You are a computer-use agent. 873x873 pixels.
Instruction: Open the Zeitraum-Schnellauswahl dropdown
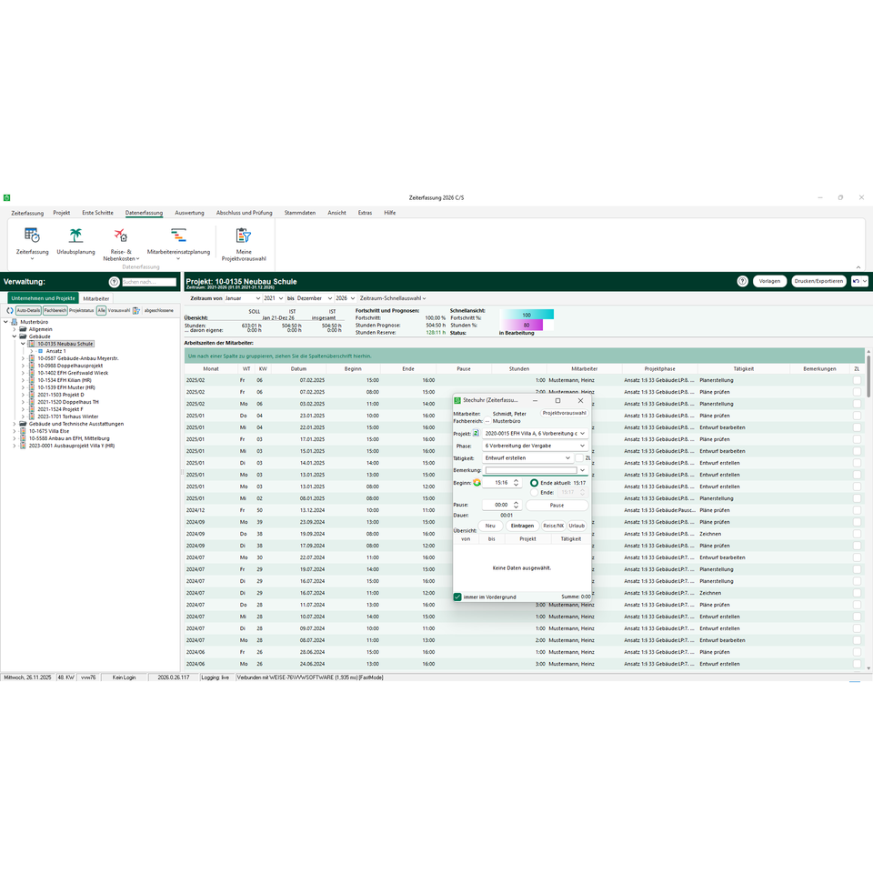pyautogui.click(x=393, y=298)
